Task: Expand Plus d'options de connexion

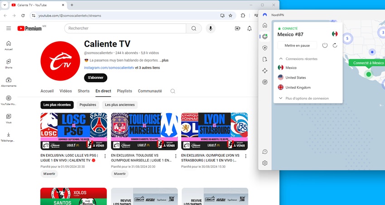Action: pyautogui.click(x=304, y=98)
